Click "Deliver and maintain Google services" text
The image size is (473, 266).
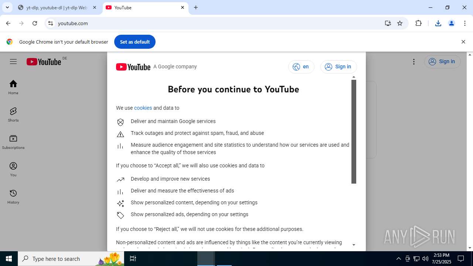tap(173, 121)
